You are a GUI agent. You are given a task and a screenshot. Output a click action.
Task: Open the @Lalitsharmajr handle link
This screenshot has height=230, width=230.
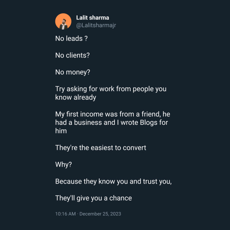[96, 26]
